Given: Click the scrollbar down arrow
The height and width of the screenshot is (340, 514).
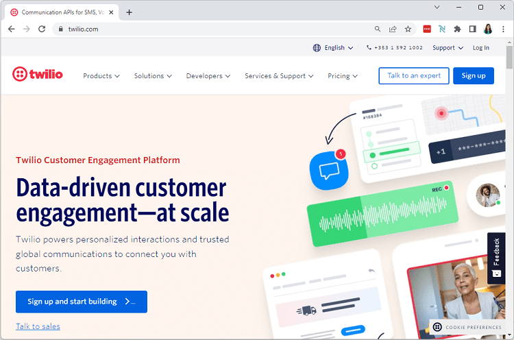Looking at the screenshot, I should coord(509,335).
